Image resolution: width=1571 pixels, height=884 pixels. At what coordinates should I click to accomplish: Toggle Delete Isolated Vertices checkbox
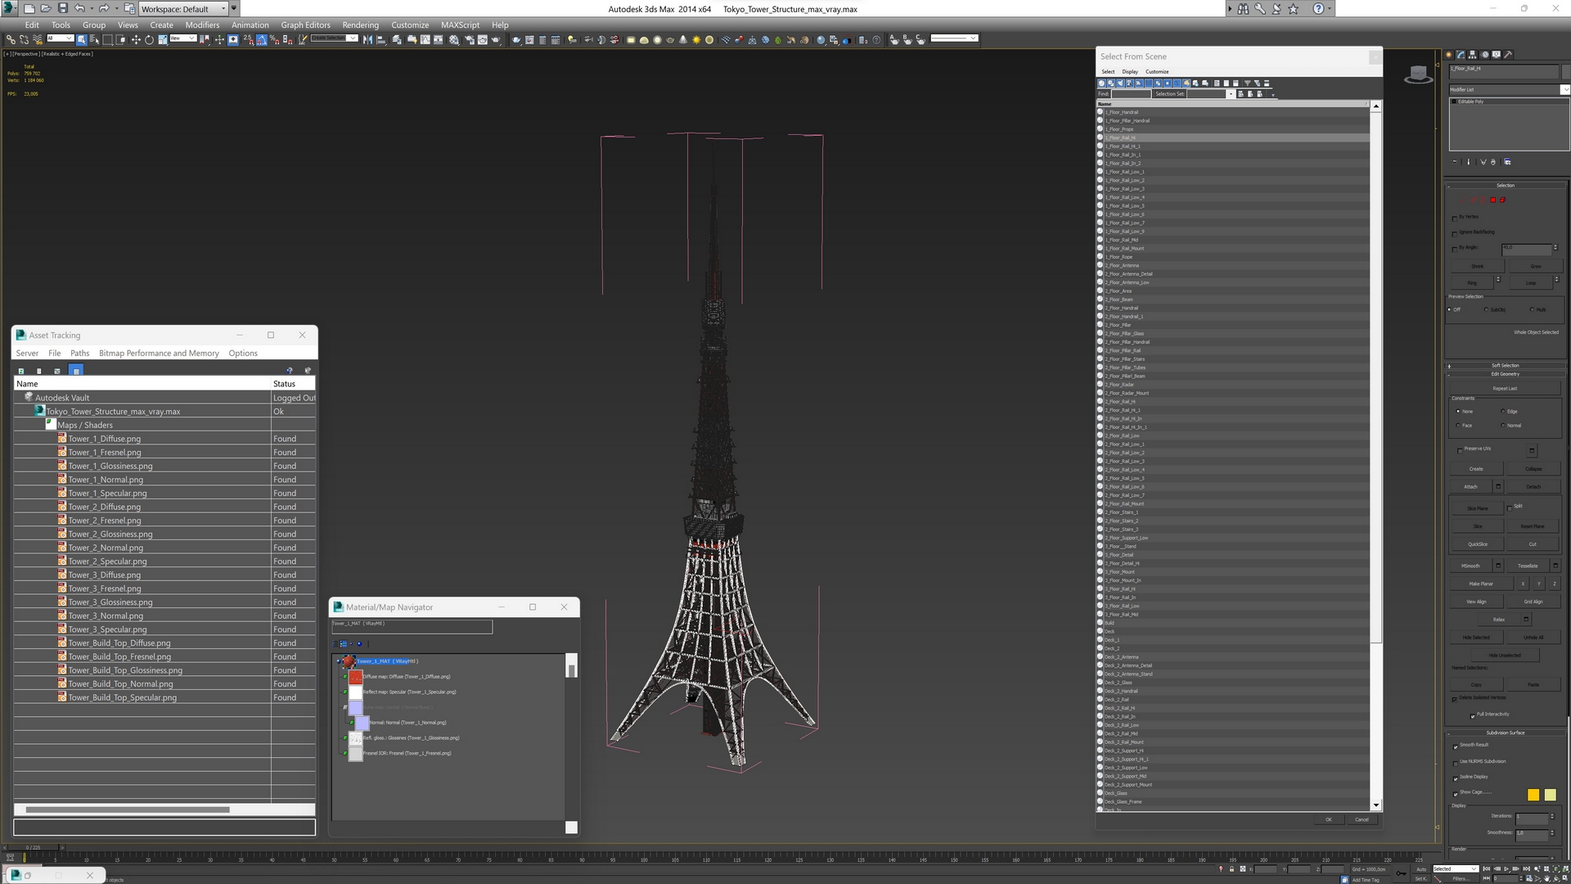coord(1455,700)
